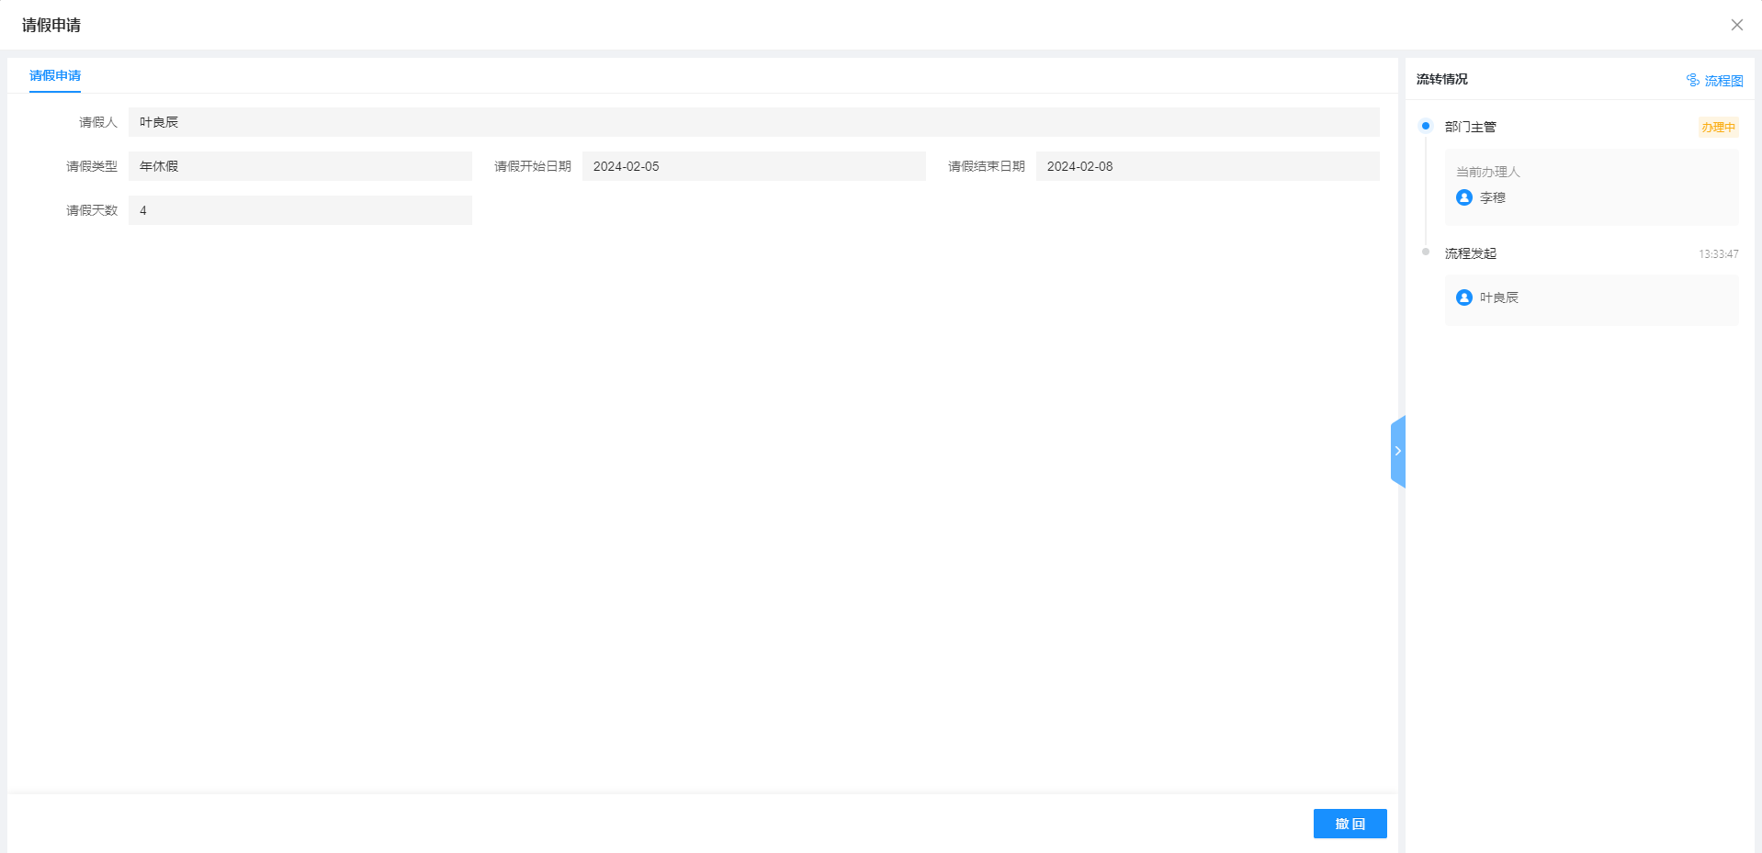Click the orange 办理中 status tag
This screenshot has width=1762, height=853.
[x=1718, y=128]
